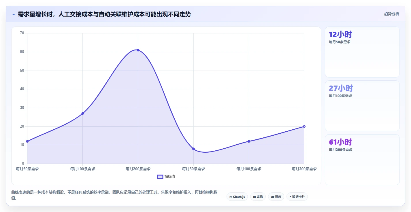Toggle the 指标值 legend color box

[x=160, y=177]
